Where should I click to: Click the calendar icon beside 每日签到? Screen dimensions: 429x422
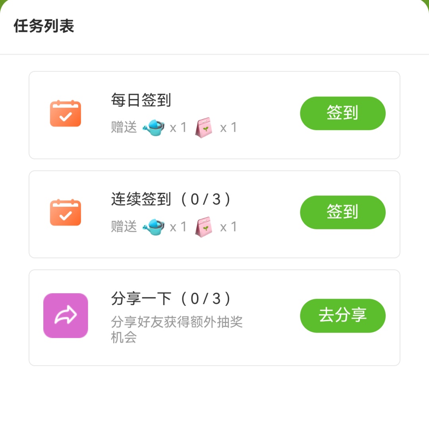pyautogui.click(x=66, y=114)
